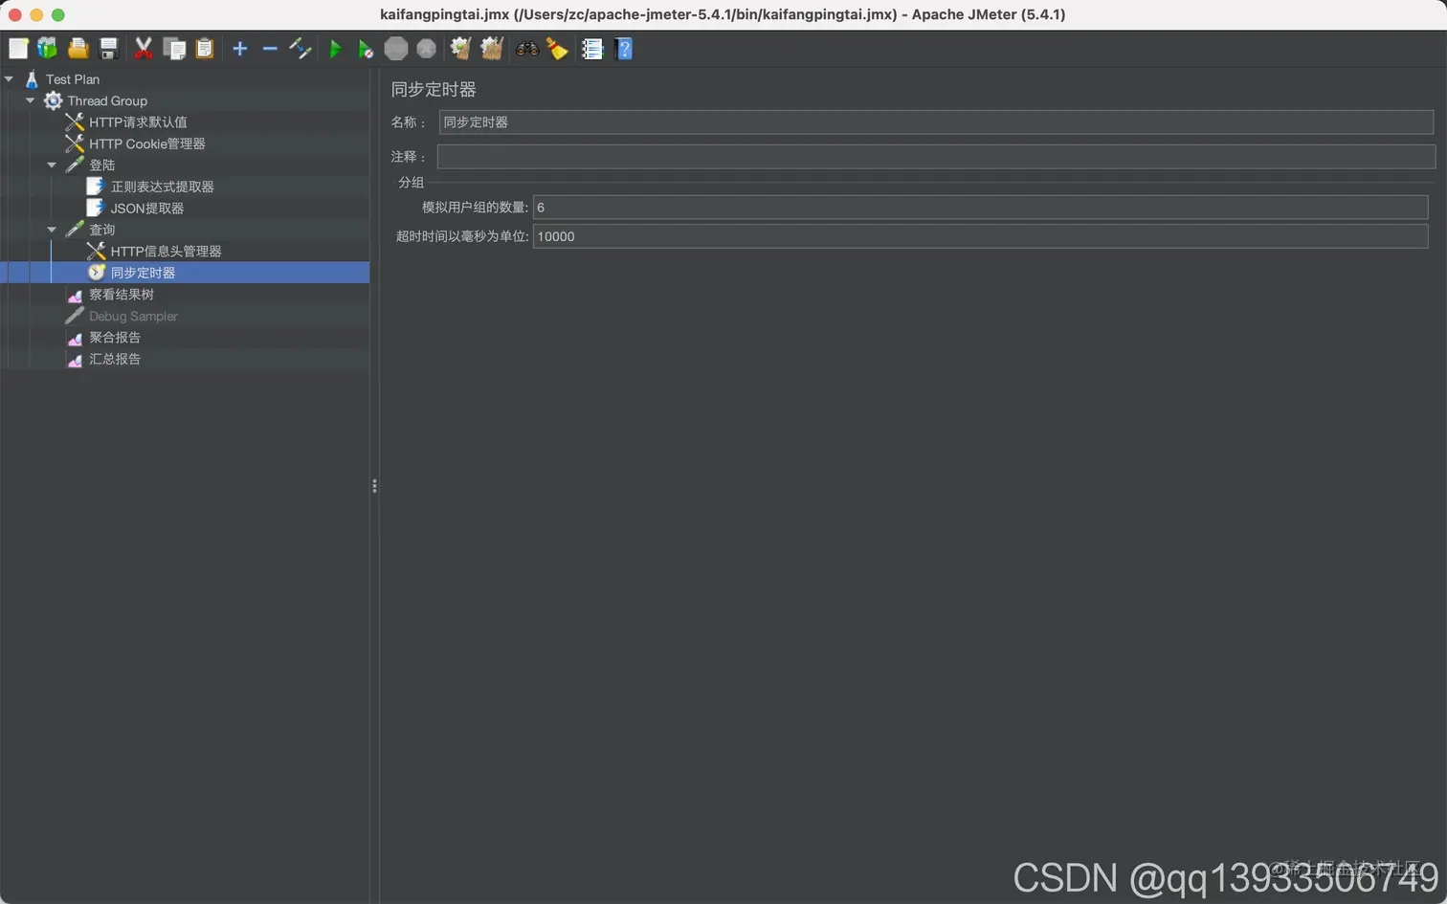Create a new test plan via New icon
The width and height of the screenshot is (1447, 904).
pyautogui.click(x=18, y=49)
